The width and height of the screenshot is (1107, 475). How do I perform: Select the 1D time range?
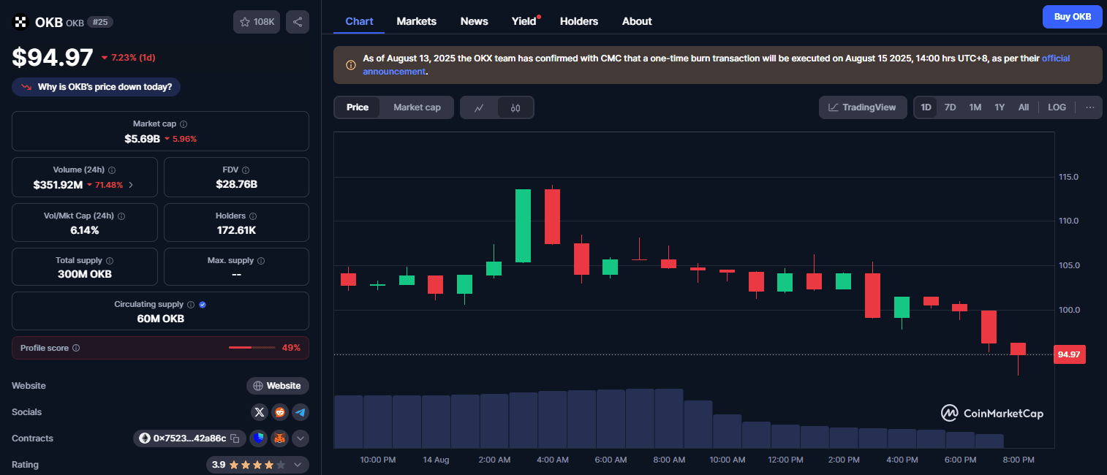coord(926,107)
